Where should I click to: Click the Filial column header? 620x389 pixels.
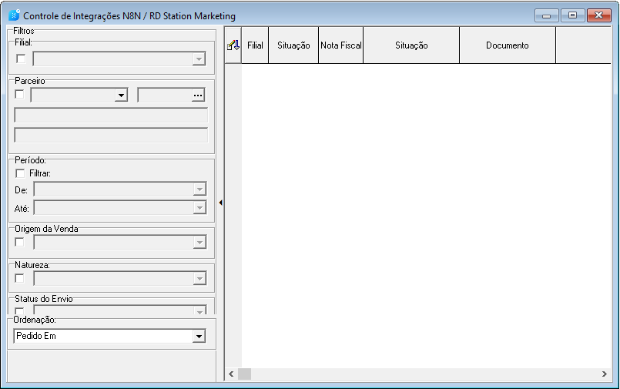[255, 45]
